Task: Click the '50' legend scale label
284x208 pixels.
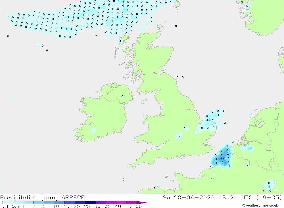Action: [139, 206]
